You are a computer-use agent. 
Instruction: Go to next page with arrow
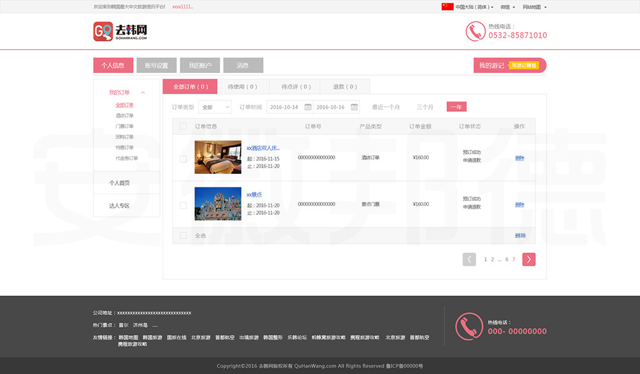coord(529,259)
